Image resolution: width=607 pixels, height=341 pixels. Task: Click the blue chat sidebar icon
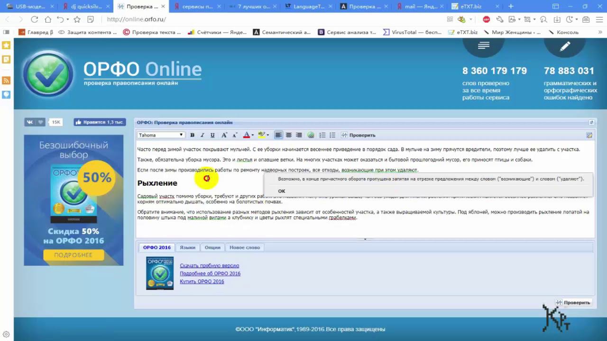point(6,94)
